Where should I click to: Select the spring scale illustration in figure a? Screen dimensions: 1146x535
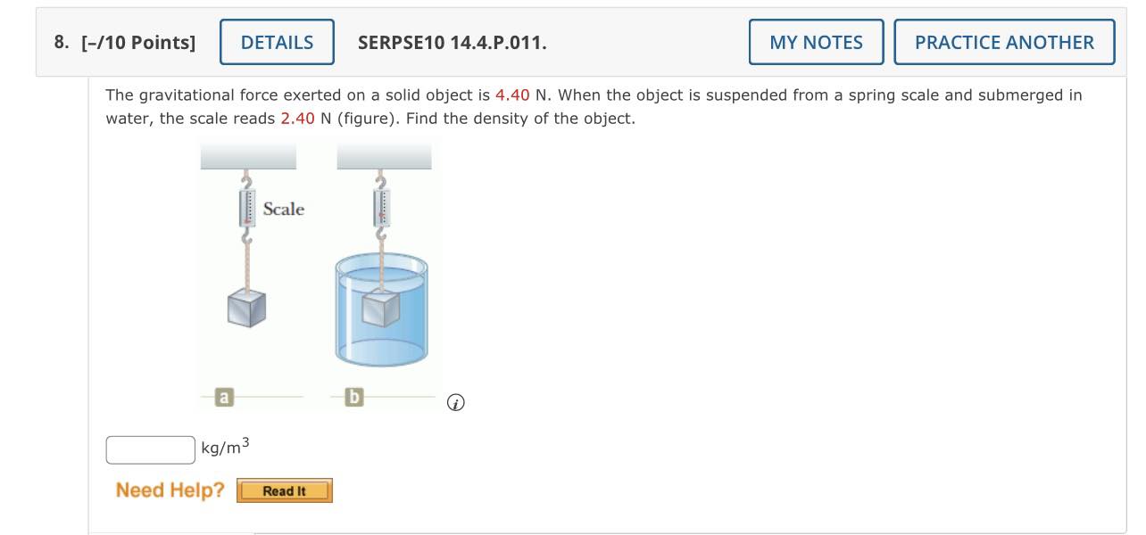tap(245, 208)
